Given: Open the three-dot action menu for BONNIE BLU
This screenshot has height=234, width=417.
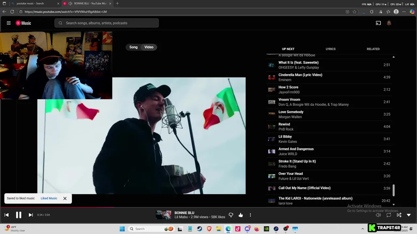Looking at the screenshot, I should (250, 215).
